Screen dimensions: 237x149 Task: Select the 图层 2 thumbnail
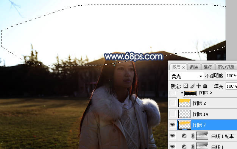point(184,103)
